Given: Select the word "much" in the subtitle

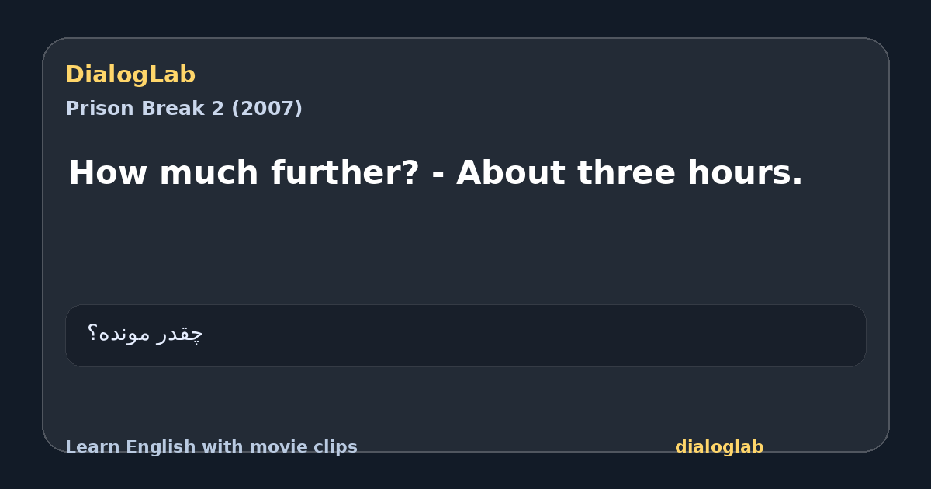Looking at the screenshot, I should (209, 172).
